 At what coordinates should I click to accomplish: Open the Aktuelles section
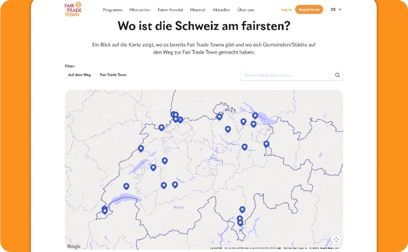tap(221, 10)
